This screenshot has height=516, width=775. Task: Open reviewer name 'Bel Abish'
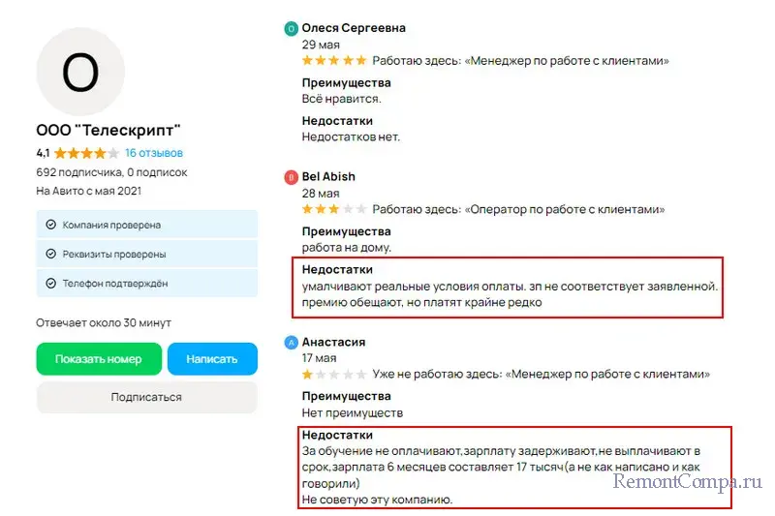[328, 177]
